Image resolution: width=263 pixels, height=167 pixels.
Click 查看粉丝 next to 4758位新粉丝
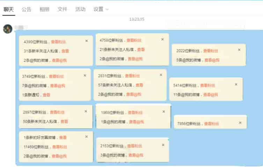pos(134,40)
